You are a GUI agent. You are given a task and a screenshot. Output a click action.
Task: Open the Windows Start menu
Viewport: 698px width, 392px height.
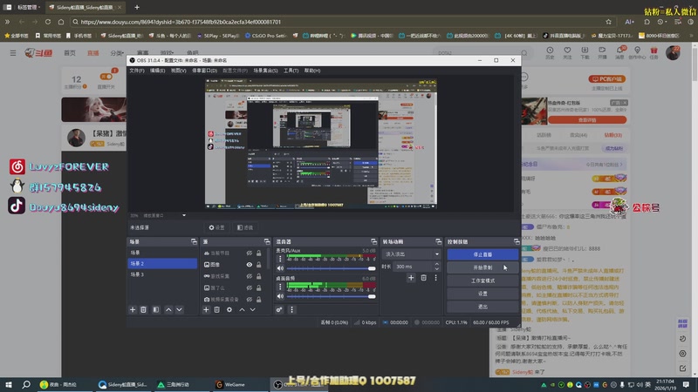9,384
